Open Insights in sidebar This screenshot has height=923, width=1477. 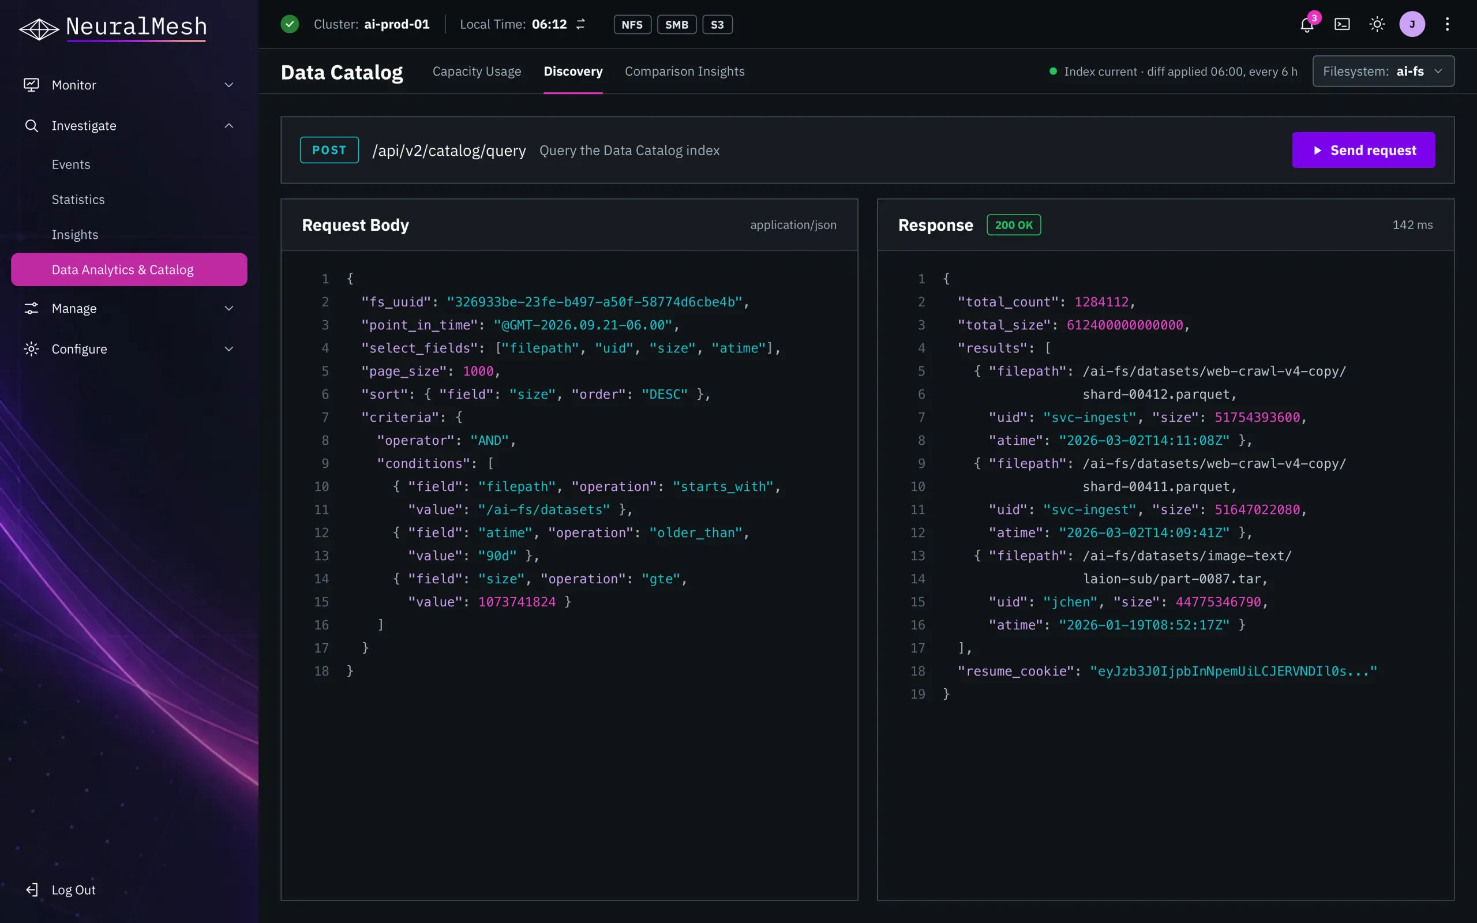click(x=74, y=234)
